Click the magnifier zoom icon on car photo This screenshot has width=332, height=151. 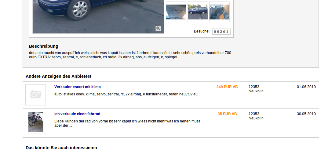coord(158,29)
